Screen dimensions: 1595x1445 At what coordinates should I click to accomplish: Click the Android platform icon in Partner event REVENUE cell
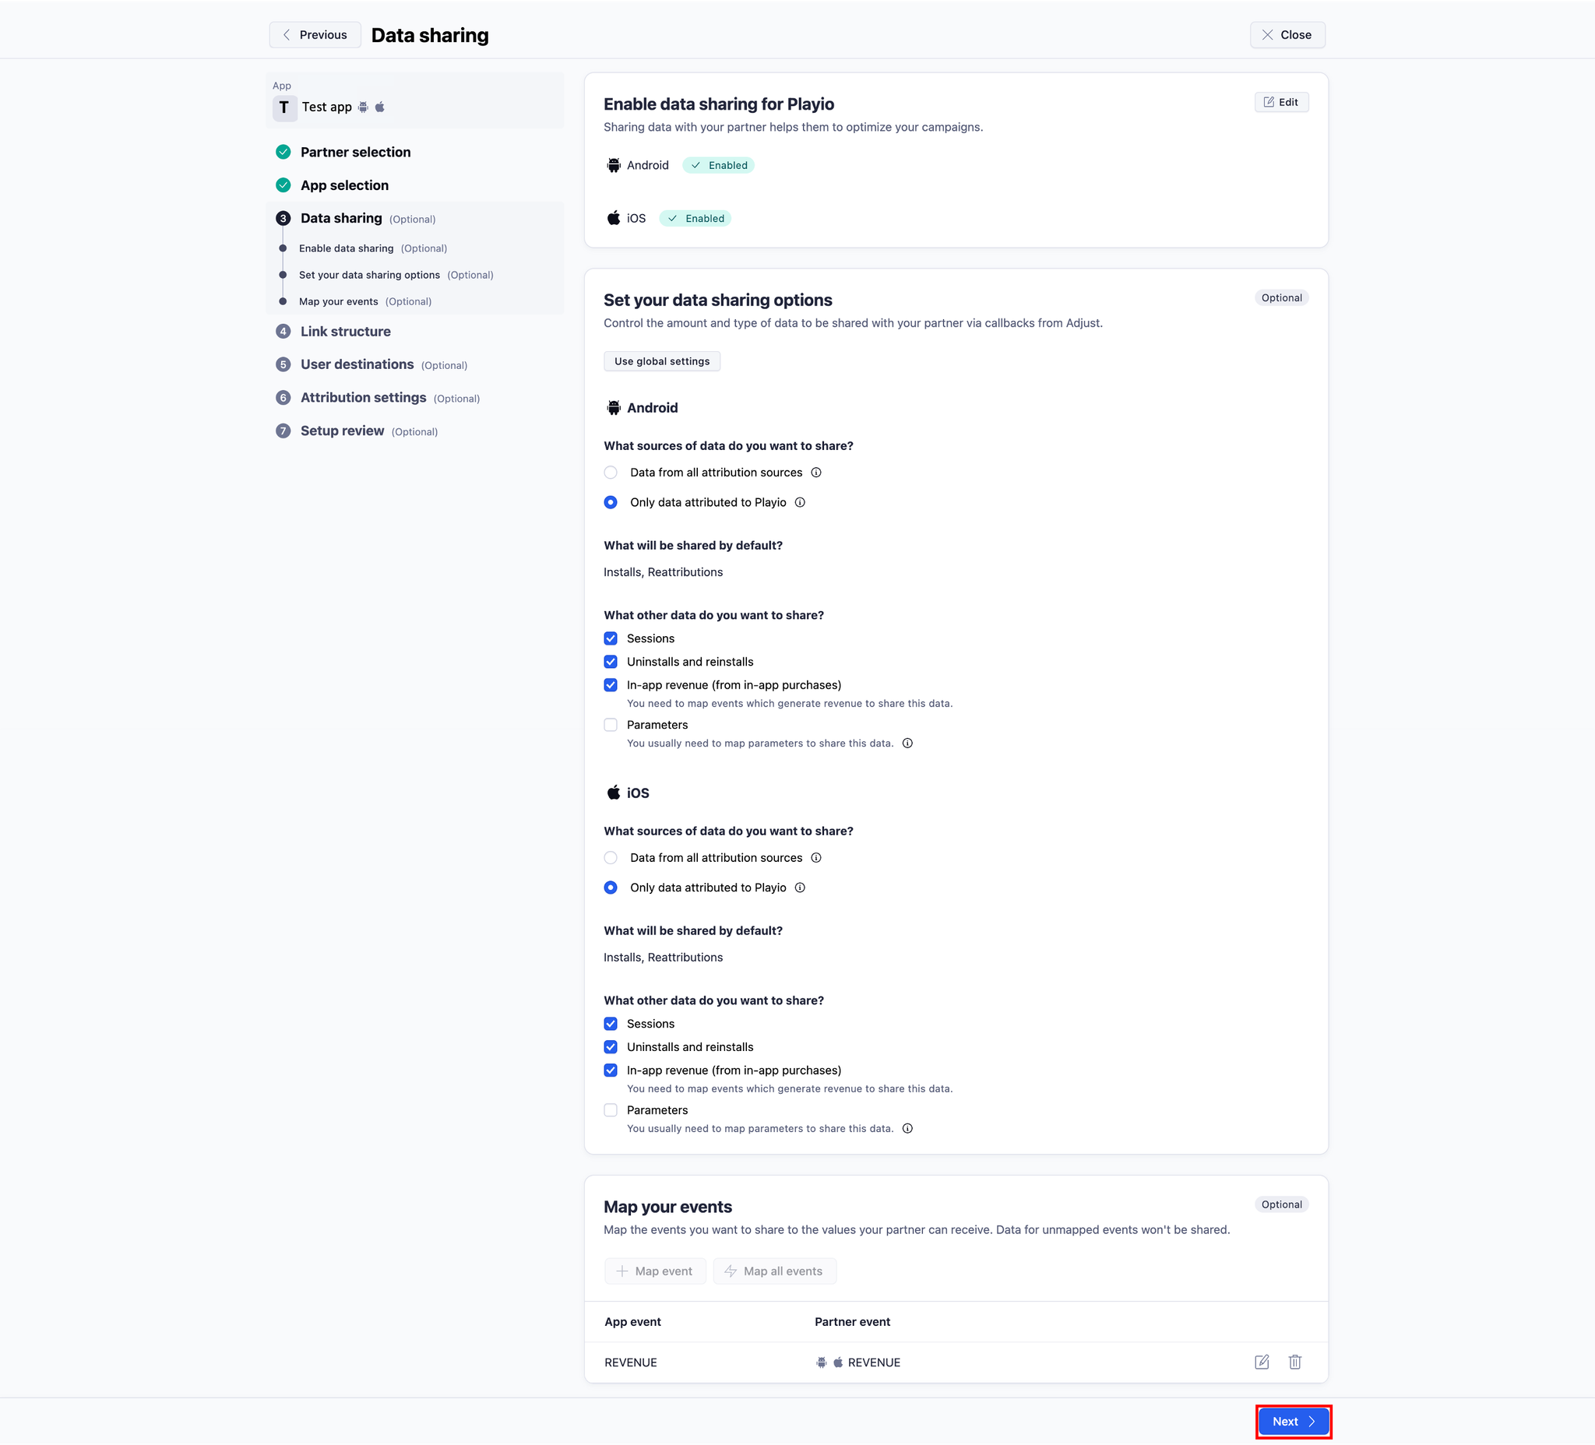point(821,1362)
